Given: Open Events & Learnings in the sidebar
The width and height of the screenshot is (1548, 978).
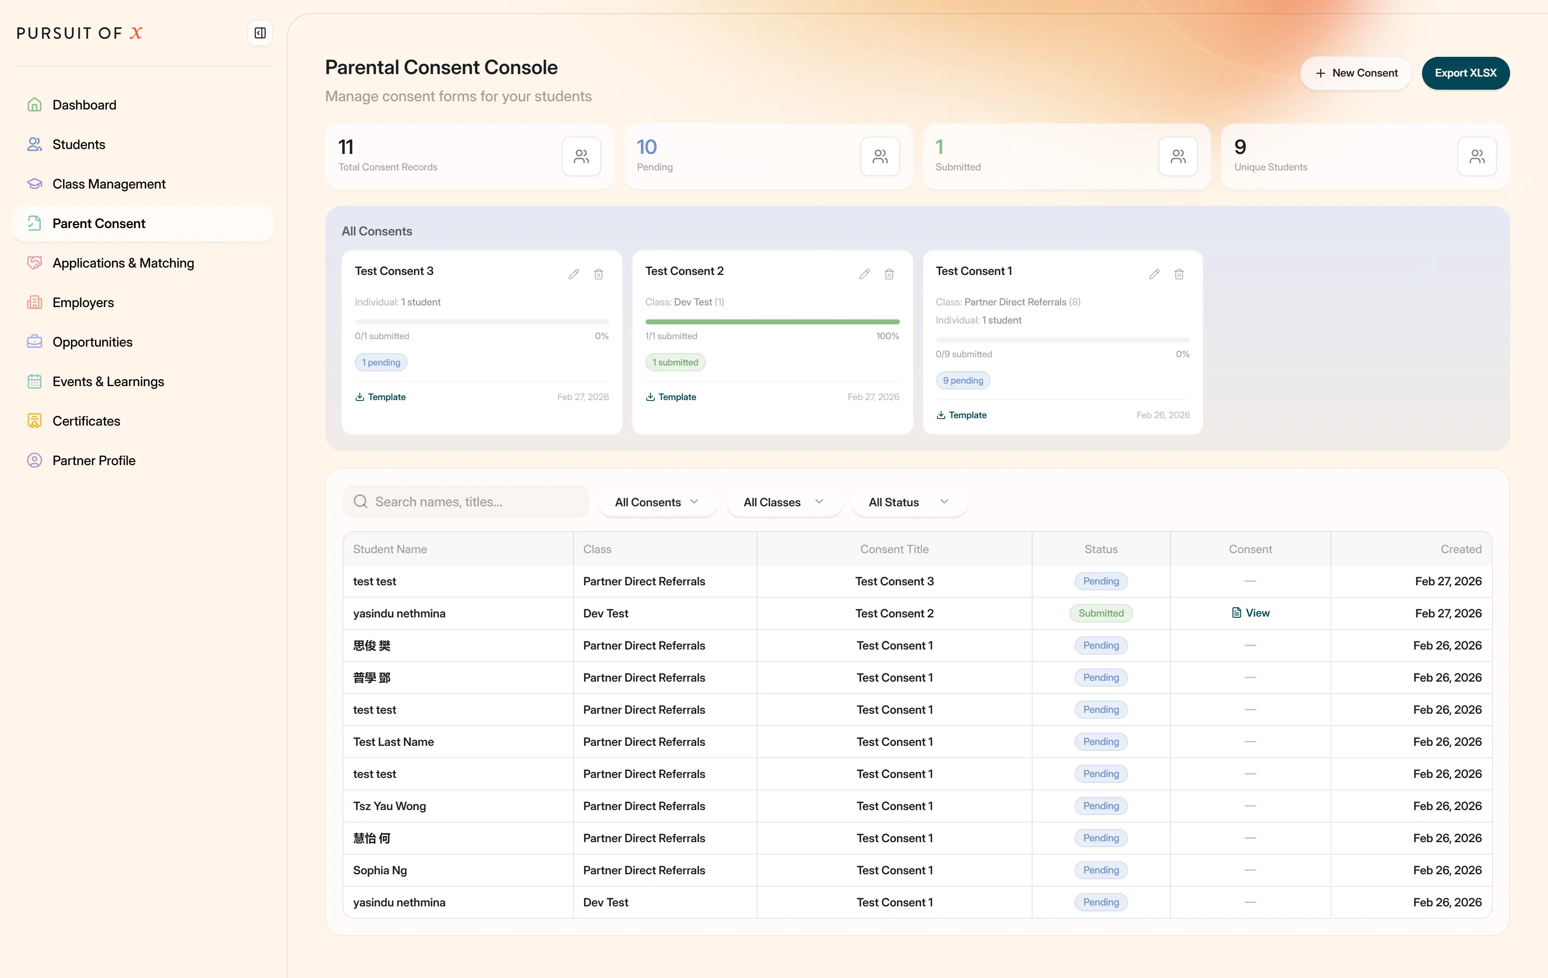Looking at the screenshot, I should click(143, 381).
